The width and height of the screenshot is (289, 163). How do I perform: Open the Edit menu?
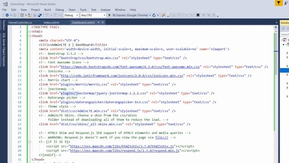14,10
